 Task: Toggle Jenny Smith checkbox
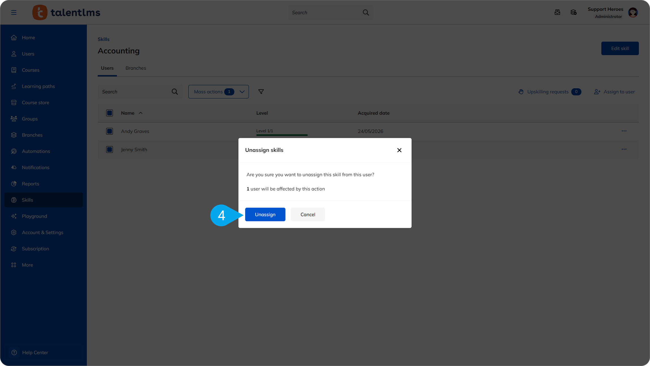(x=110, y=149)
